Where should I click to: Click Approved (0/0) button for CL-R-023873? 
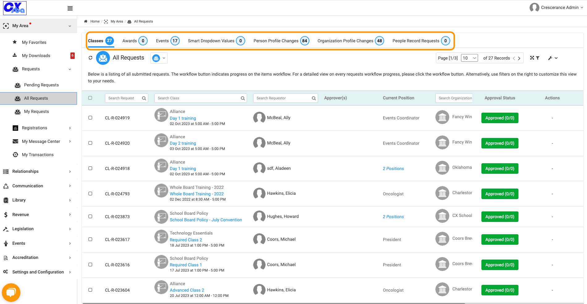(x=500, y=217)
